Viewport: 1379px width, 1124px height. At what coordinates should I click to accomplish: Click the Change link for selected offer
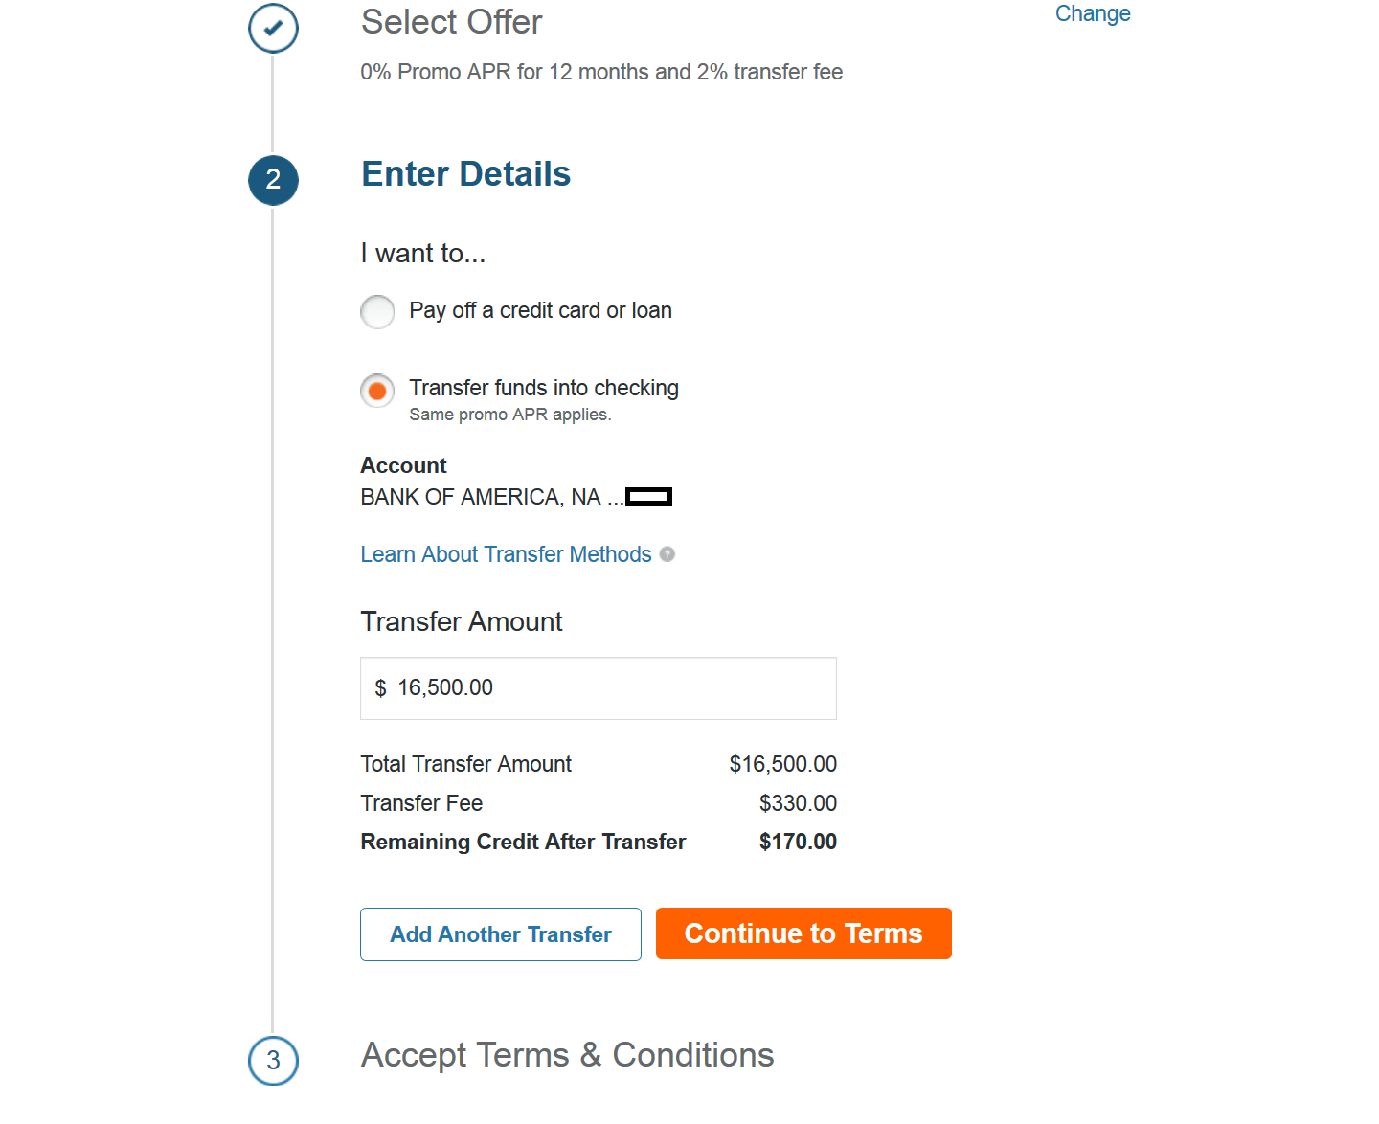1093,13
